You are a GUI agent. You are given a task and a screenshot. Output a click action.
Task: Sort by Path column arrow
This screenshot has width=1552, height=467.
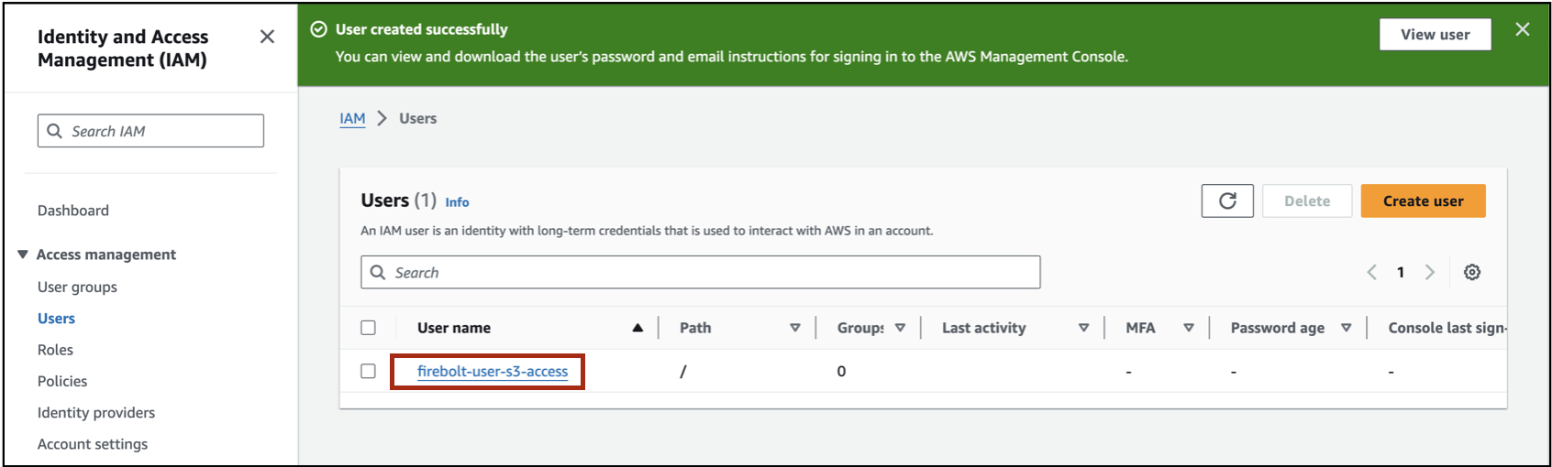pos(795,328)
